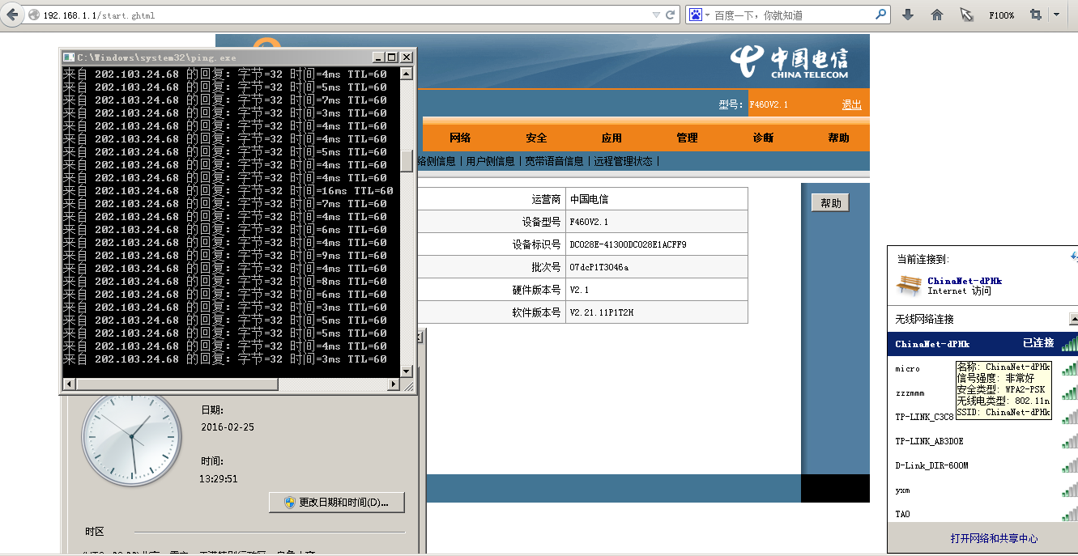Select TP-LINK_C3C8 wireless network

pyautogui.click(x=924, y=418)
